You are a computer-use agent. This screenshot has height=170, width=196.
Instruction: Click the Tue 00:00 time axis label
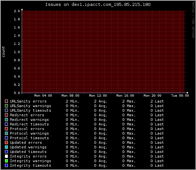pyautogui.click(x=180, y=96)
